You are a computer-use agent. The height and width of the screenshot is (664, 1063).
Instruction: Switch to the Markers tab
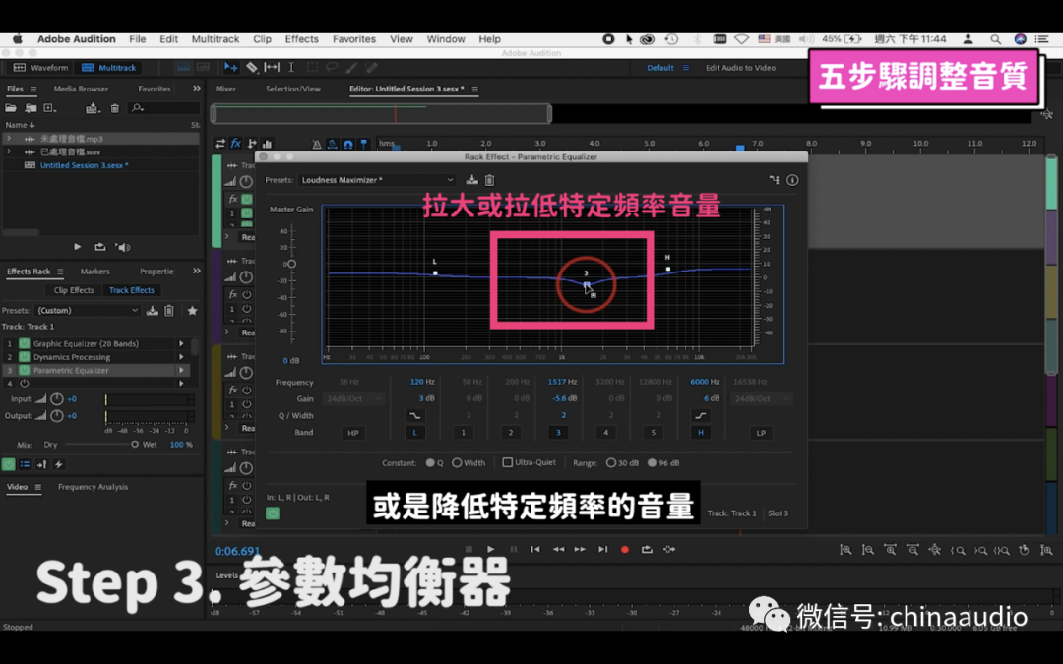94,272
